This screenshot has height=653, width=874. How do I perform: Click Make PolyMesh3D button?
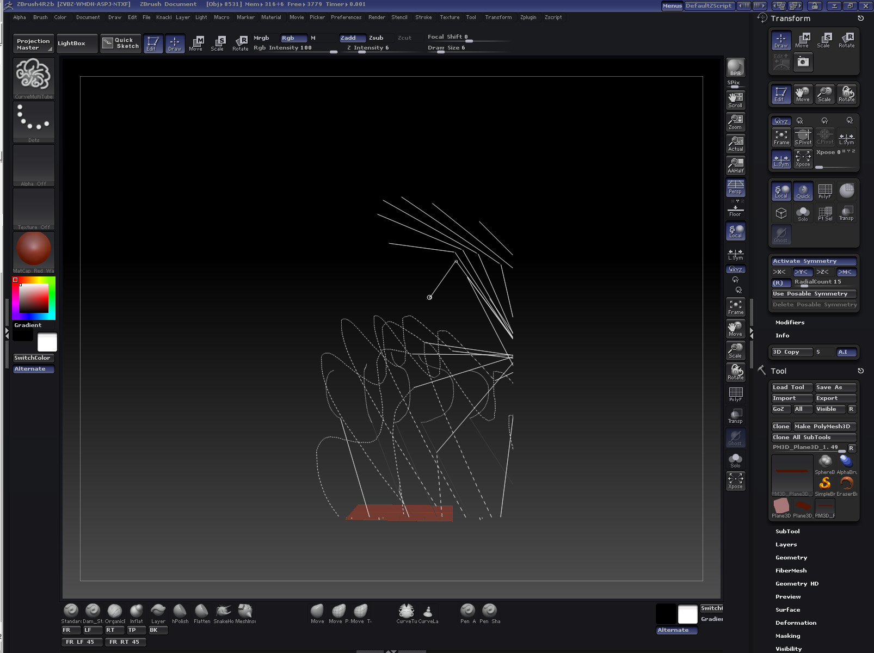pos(824,427)
